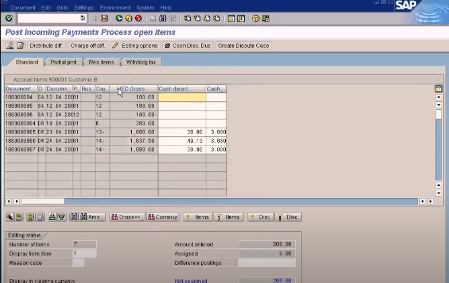This screenshot has height=283, width=449.
Task: Click the first Items activate button
Action: [198, 217]
